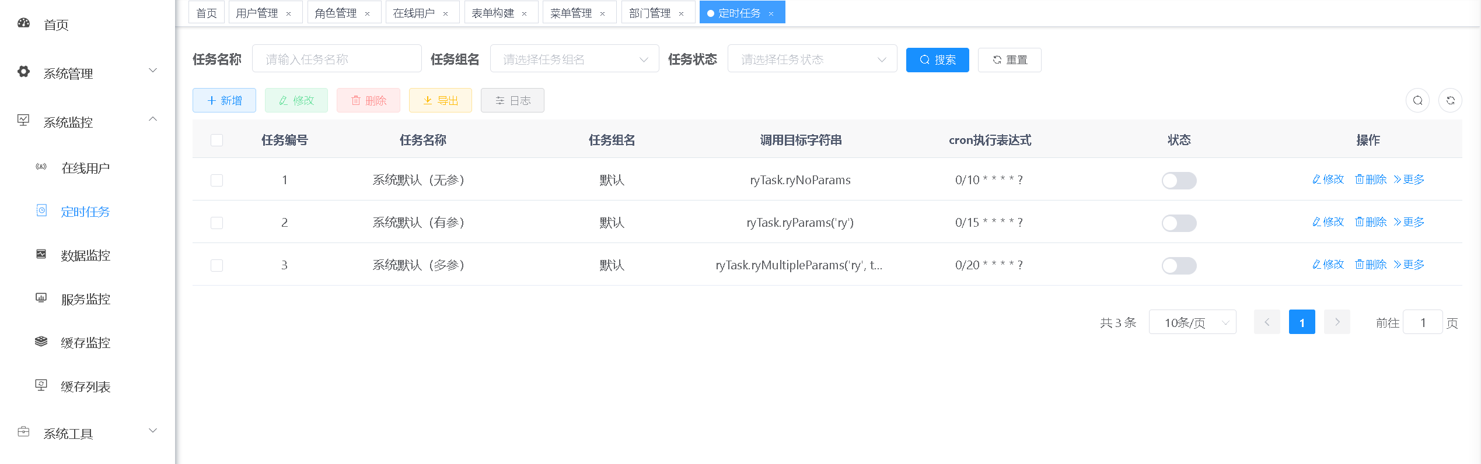Click the 缓存列表 sidebar icon
The image size is (1481, 464).
pyautogui.click(x=41, y=385)
